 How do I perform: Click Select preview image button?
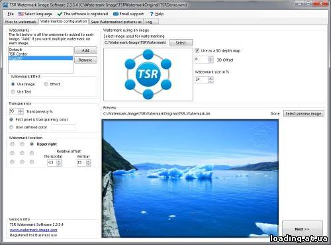tap(304, 114)
